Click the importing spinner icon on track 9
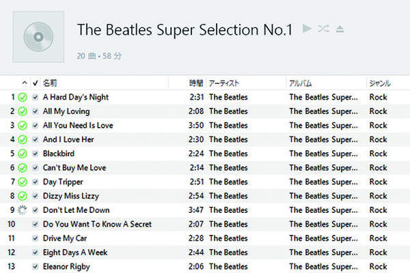The image size is (410, 273). (x=22, y=210)
